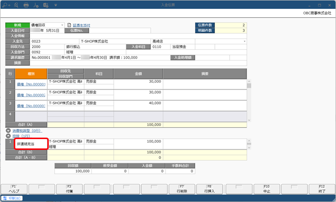The width and height of the screenshot is (336, 202).
Task: Click the 明細件数 value field
Action: tap(231, 30)
